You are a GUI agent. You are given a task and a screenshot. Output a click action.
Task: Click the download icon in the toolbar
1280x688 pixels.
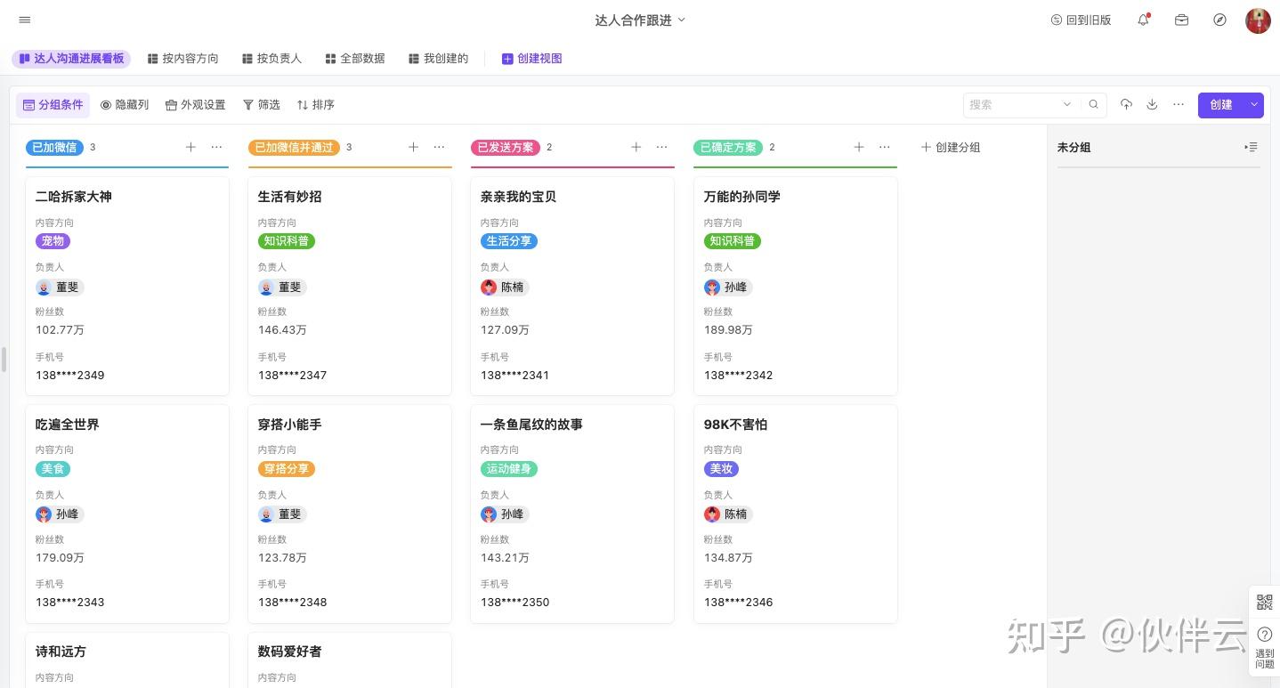(1152, 104)
